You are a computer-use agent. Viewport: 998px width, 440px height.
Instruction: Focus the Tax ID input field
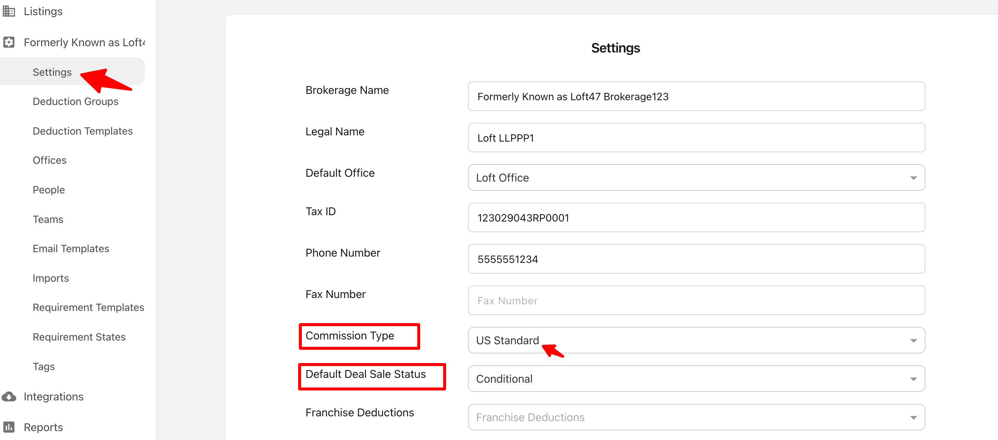696,218
